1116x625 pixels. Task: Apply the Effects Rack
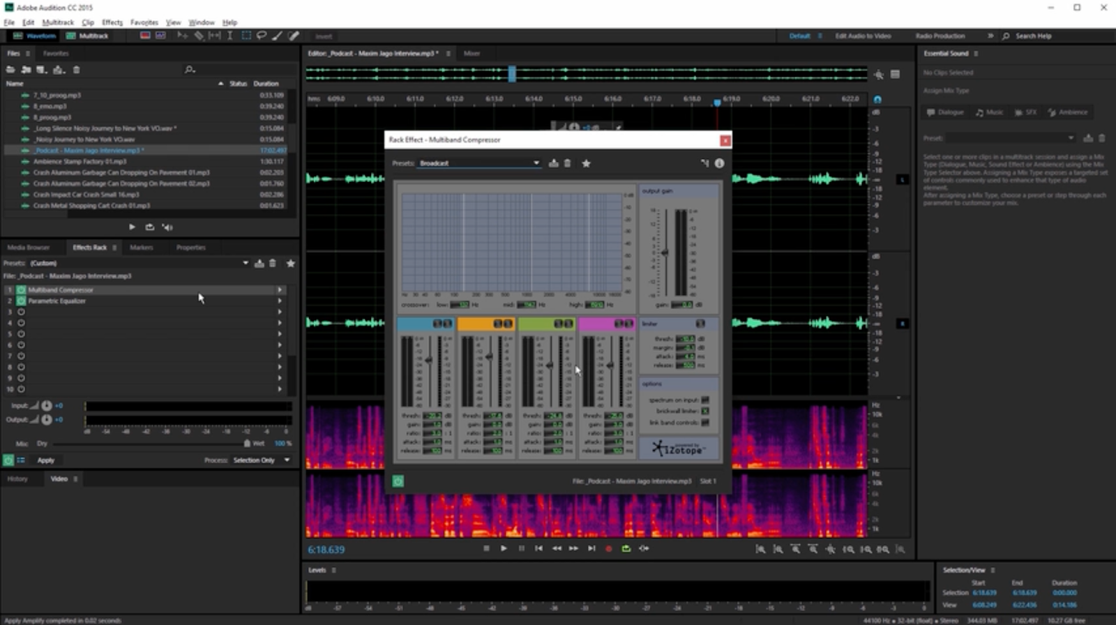coord(46,460)
